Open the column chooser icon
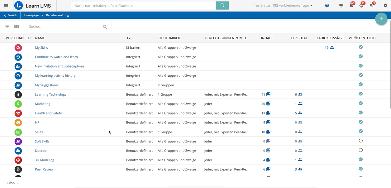Screen dimensions: 391x188 click(x=17, y=27)
